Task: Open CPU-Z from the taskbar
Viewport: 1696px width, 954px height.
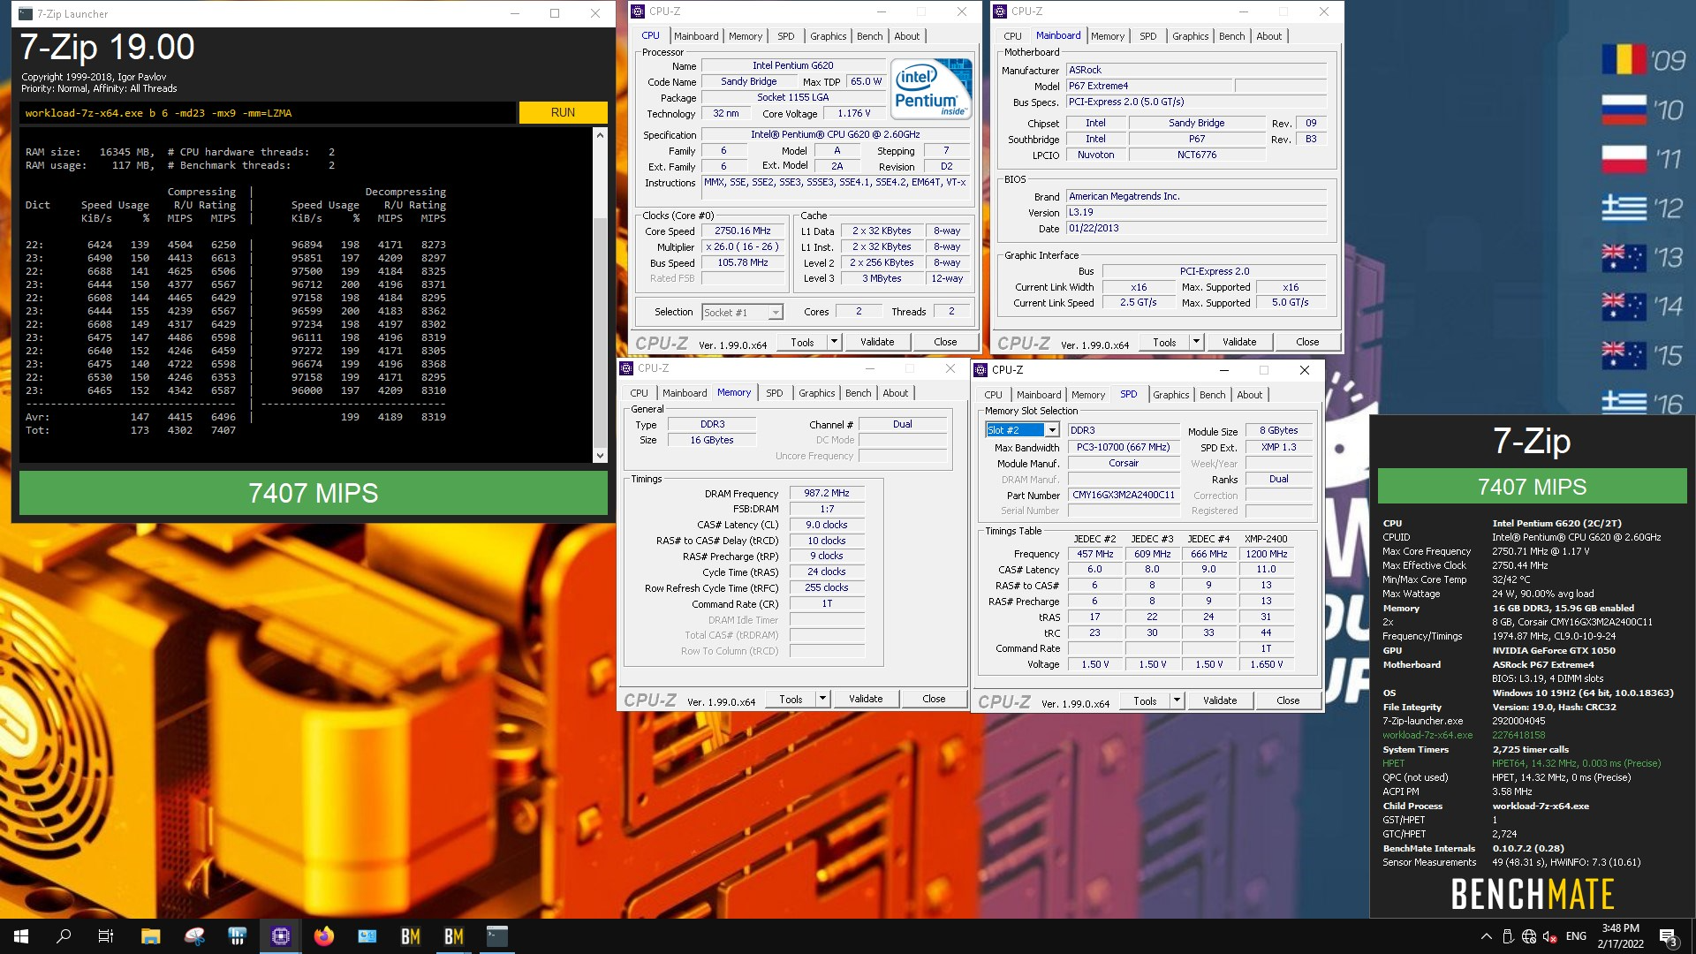Action: click(281, 936)
